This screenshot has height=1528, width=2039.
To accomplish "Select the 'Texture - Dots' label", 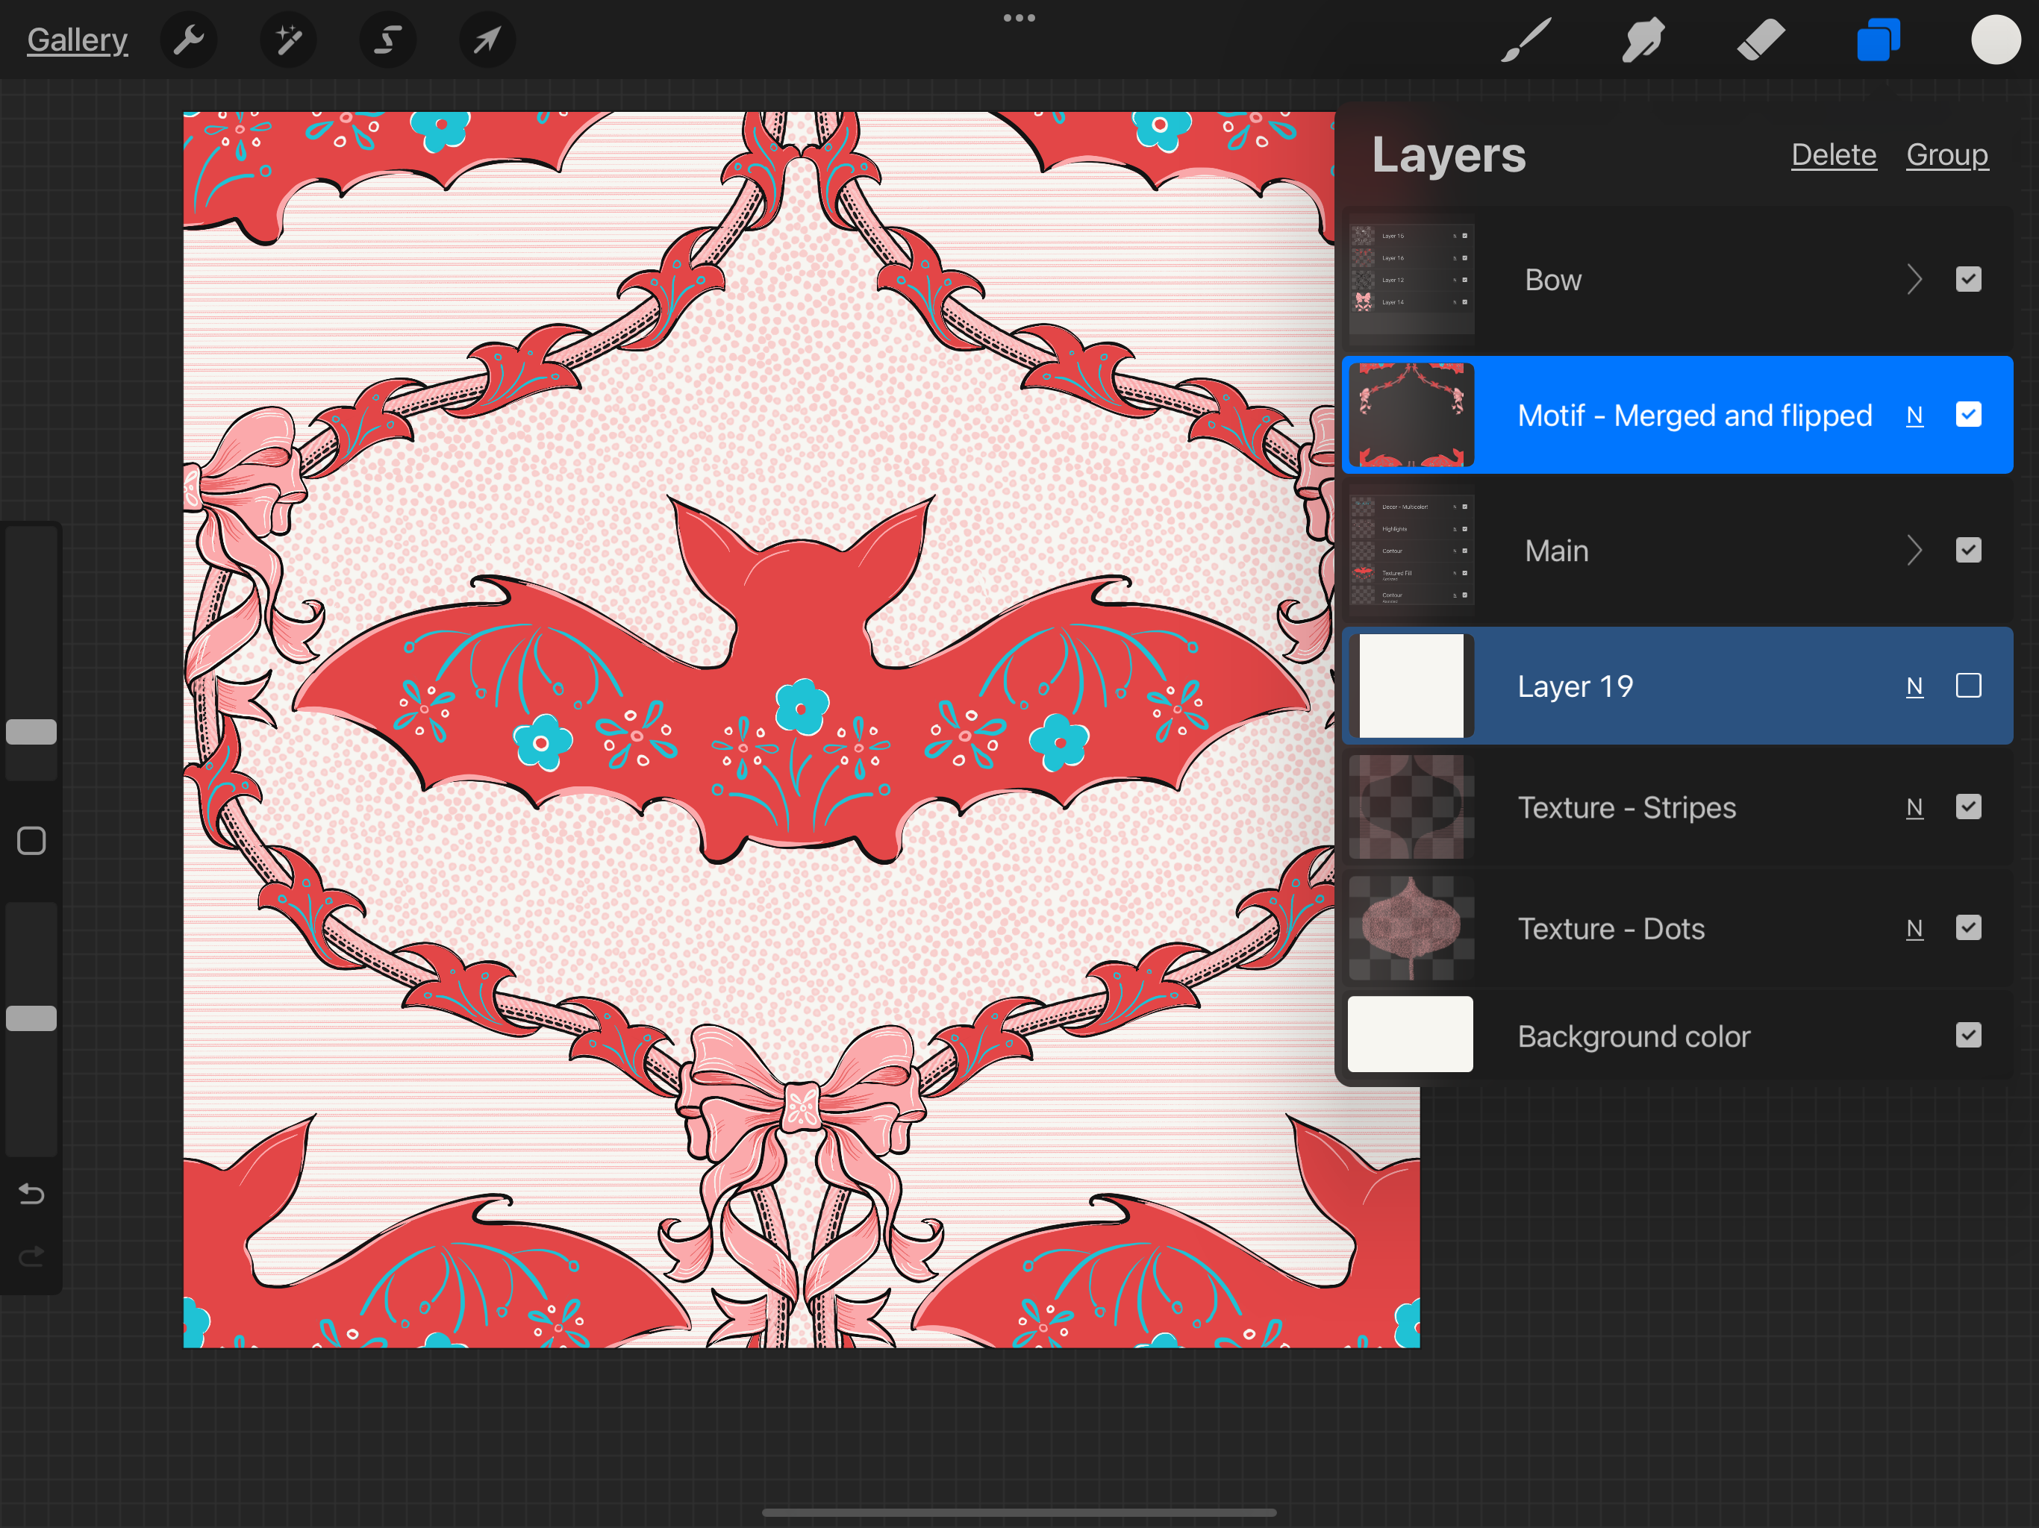I will point(1611,929).
